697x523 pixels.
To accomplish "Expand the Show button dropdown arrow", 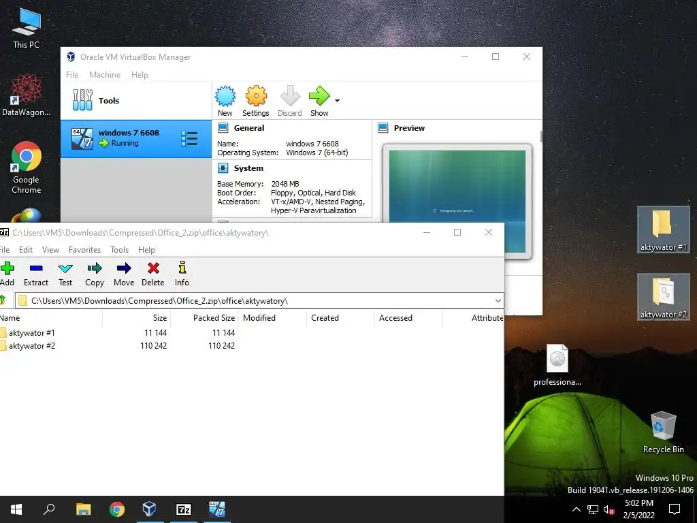I will pyautogui.click(x=338, y=101).
